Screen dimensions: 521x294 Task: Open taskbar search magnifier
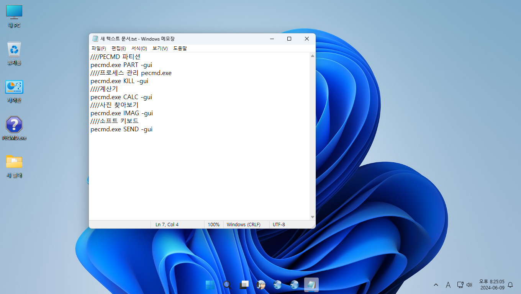[x=227, y=285]
